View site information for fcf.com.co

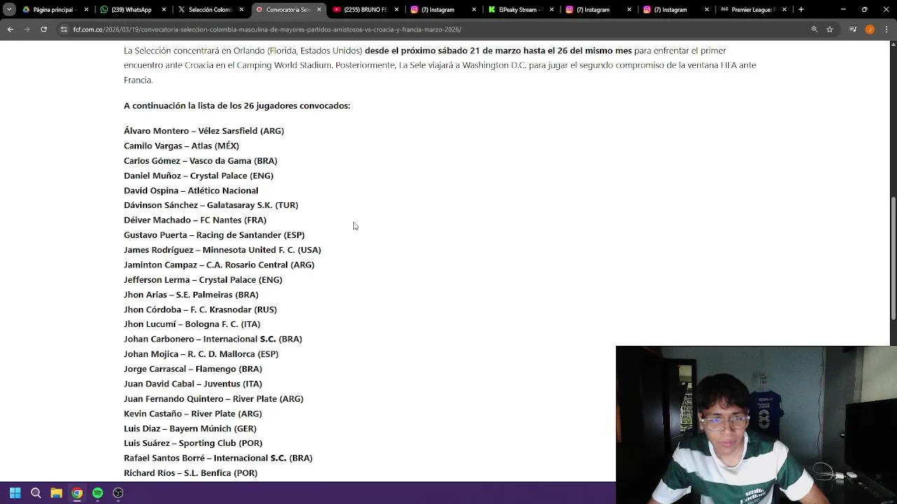(64, 29)
